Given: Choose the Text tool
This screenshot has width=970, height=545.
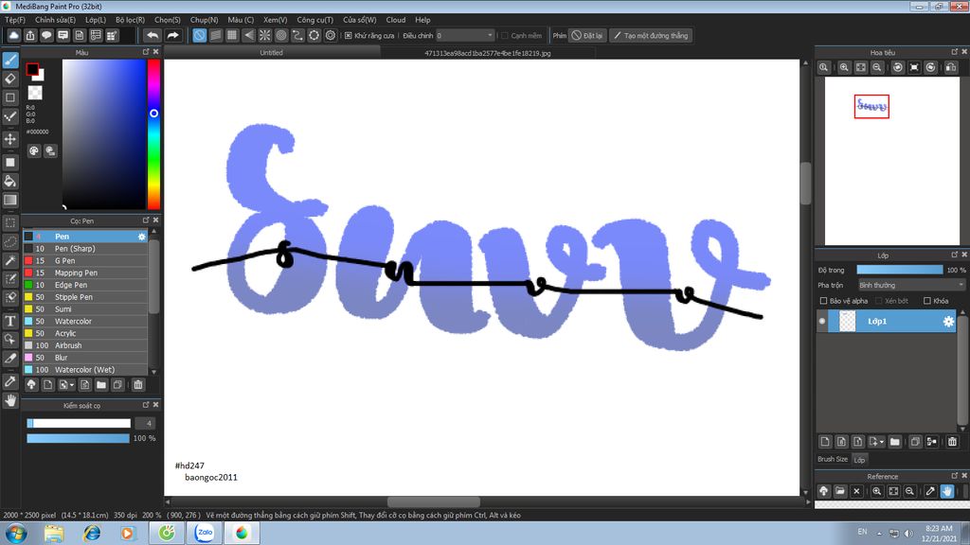Looking at the screenshot, I should [x=10, y=322].
